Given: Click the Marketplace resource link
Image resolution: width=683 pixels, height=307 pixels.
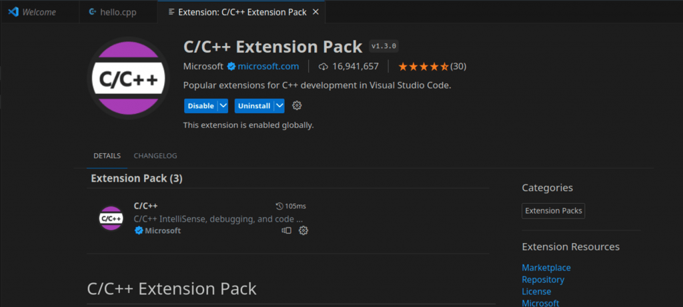Looking at the screenshot, I should (x=546, y=268).
